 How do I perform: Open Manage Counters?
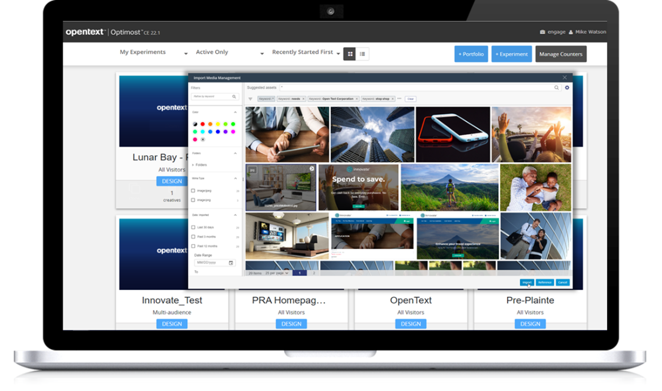click(561, 54)
